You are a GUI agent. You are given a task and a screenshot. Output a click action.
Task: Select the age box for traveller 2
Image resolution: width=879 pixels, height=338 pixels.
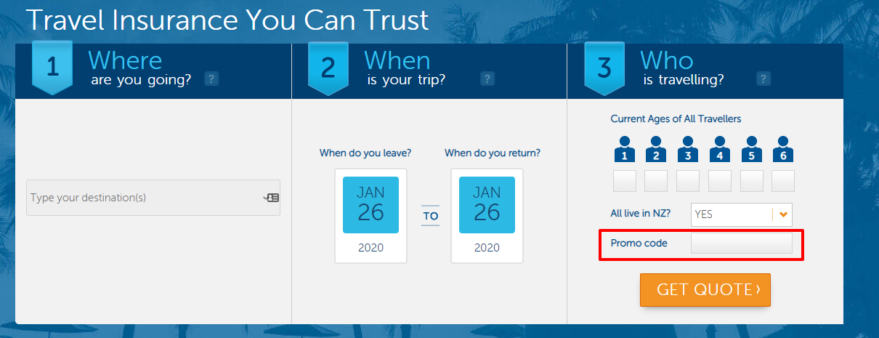click(656, 181)
